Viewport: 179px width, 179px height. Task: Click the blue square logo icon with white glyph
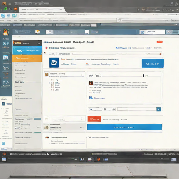54,63
